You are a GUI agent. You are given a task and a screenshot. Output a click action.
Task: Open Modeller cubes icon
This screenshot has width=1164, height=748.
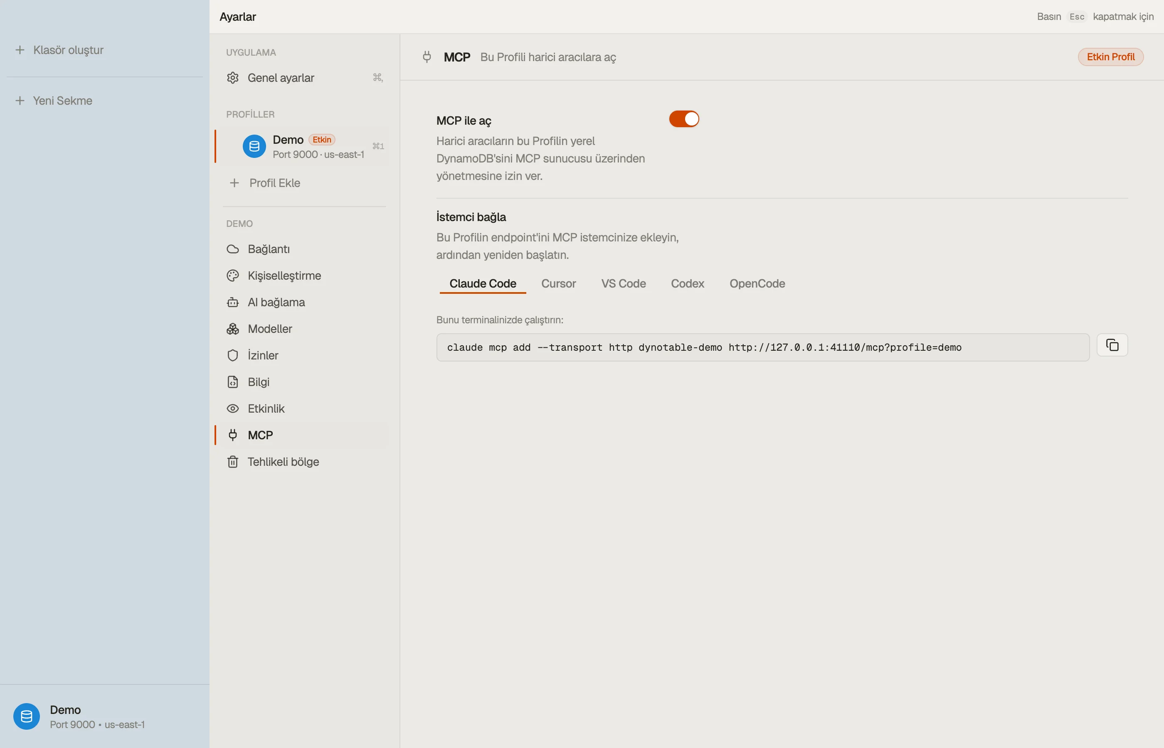click(233, 329)
